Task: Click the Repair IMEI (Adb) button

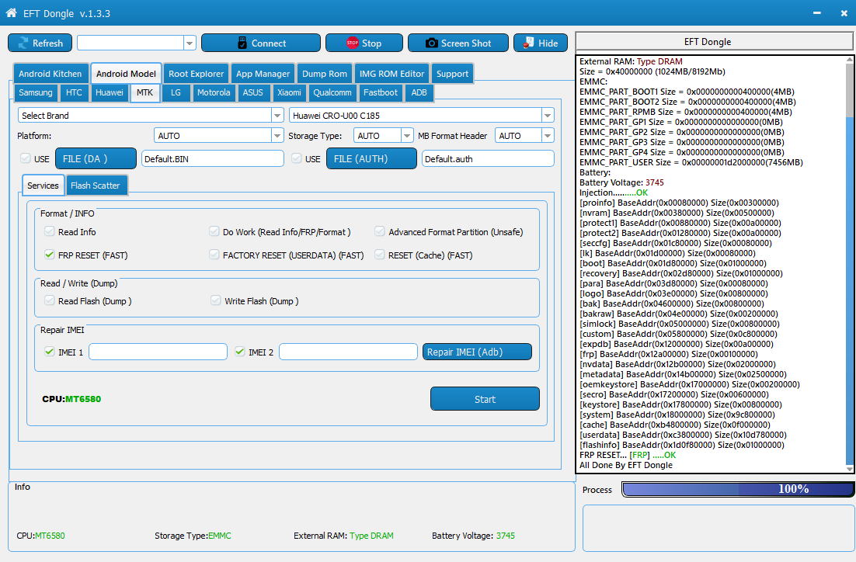Action: [x=477, y=352]
